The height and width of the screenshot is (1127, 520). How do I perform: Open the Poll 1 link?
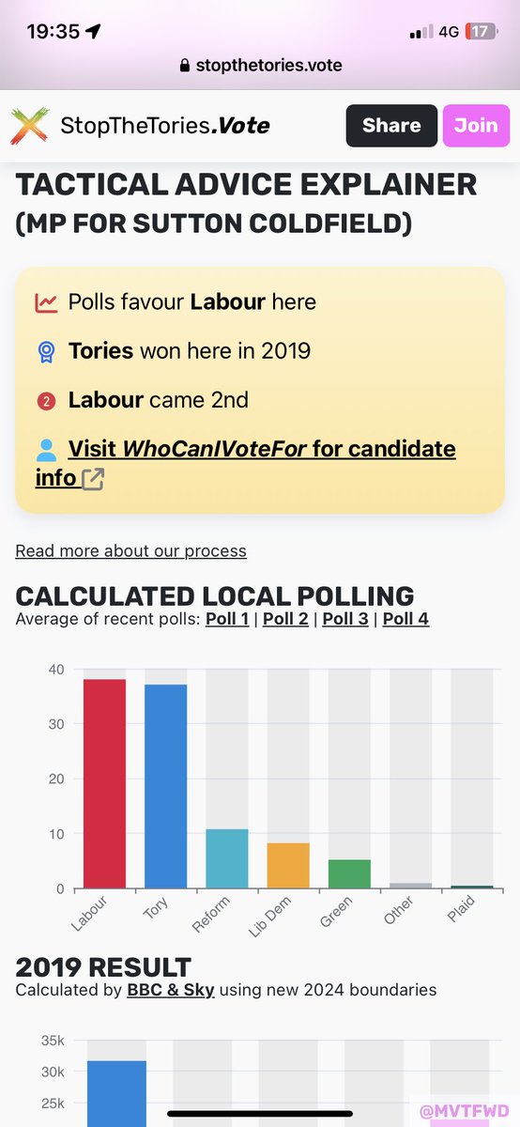(227, 619)
